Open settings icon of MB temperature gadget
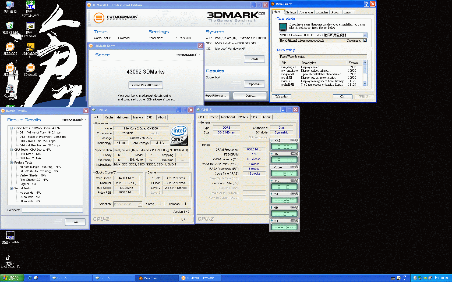Viewport: 452px width, 282px height. tap(292, 207)
